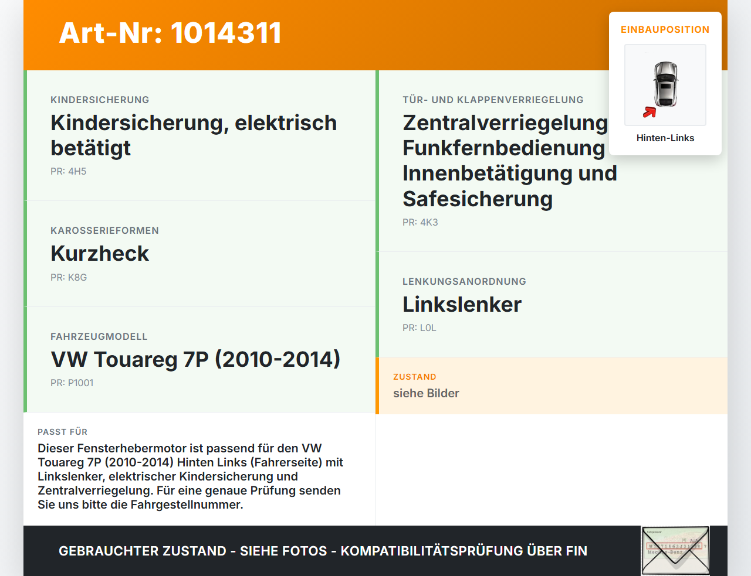Screen dimensions: 751x576
Task: Click the PR code "4H5"
Action: (x=69, y=172)
